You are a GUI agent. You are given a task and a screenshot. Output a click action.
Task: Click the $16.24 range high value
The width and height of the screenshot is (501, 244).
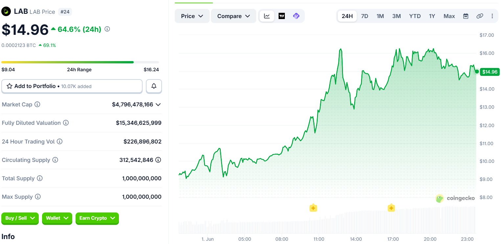click(x=151, y=70)
